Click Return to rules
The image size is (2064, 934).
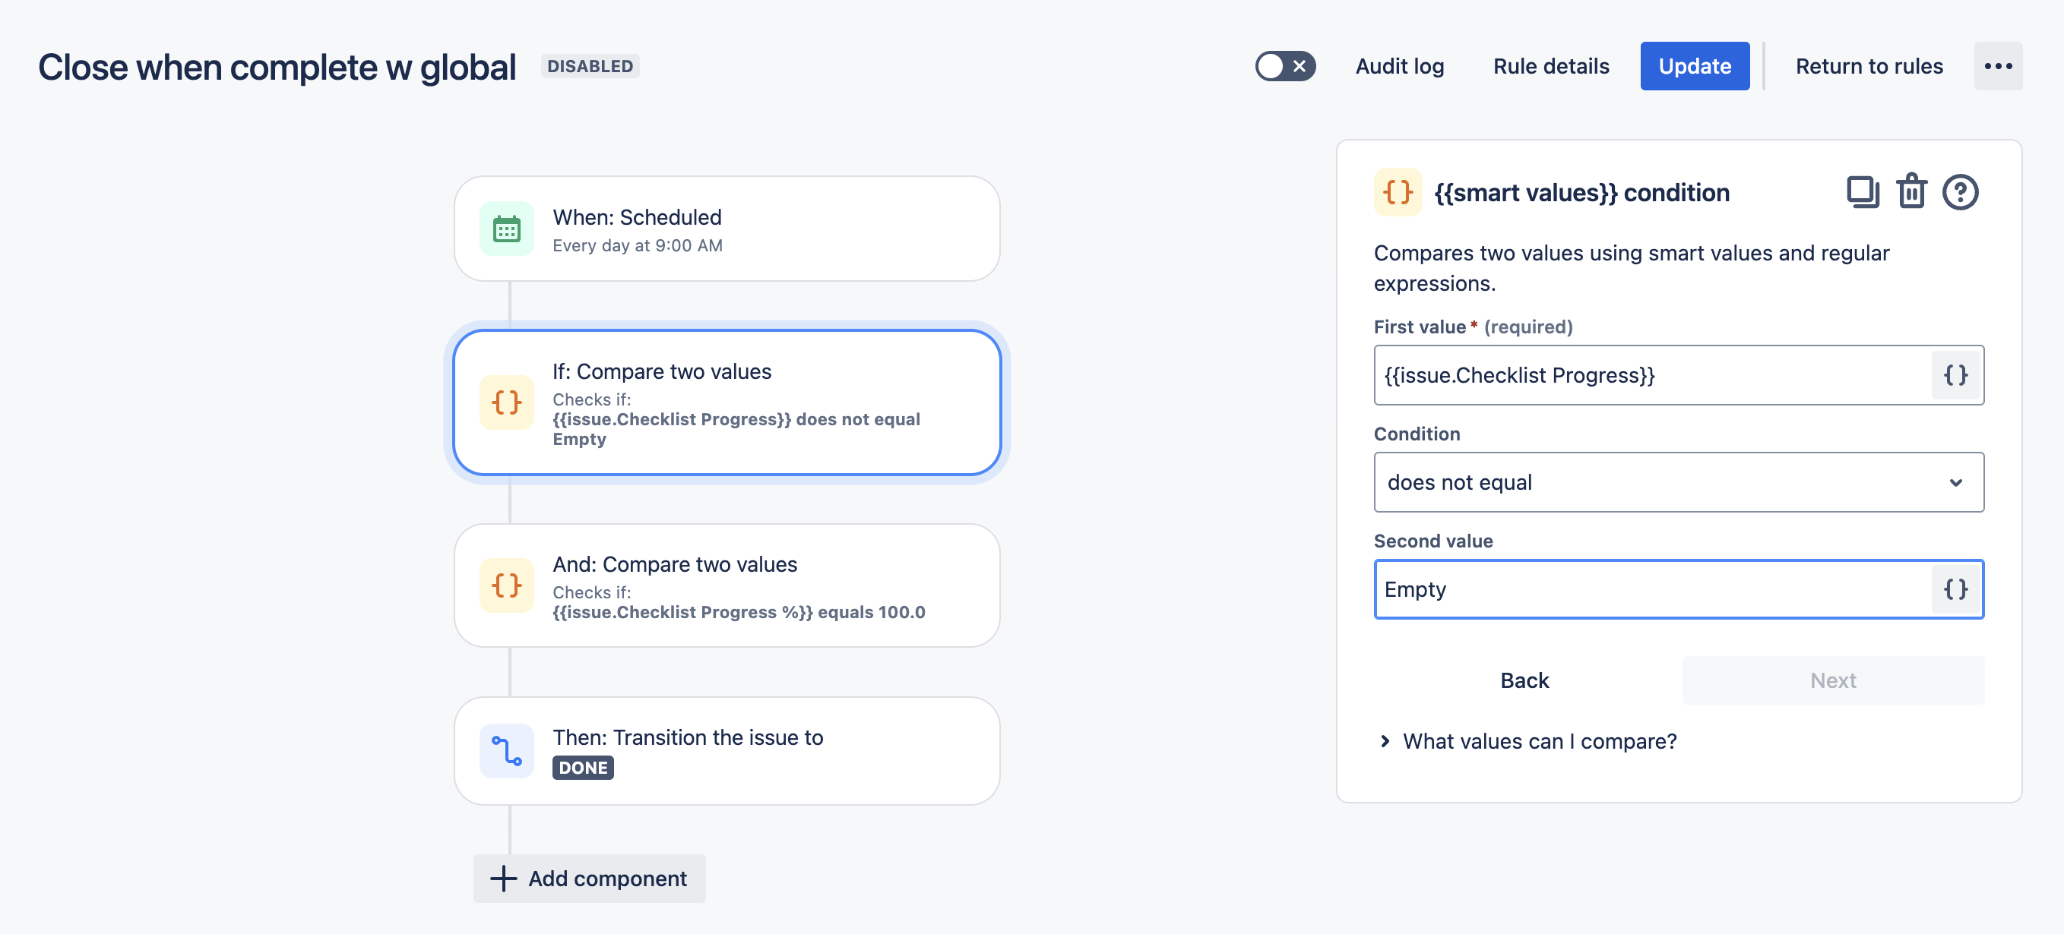[1869, 66]
